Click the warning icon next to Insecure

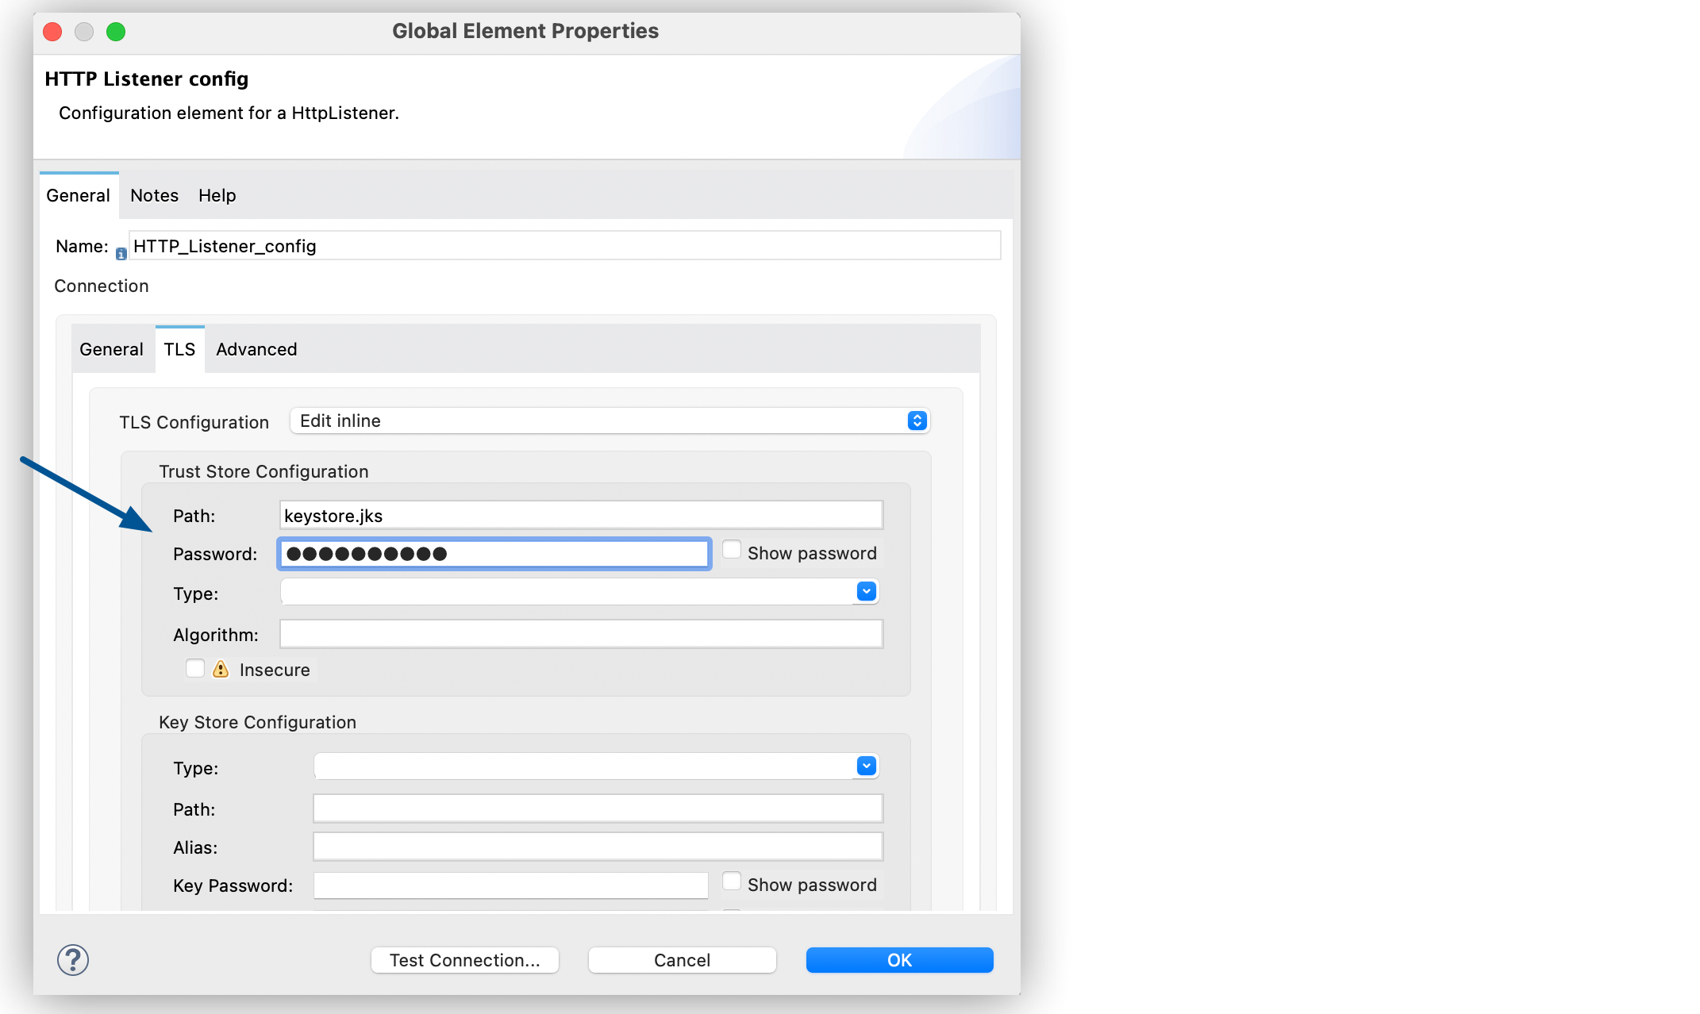(220, 669)
